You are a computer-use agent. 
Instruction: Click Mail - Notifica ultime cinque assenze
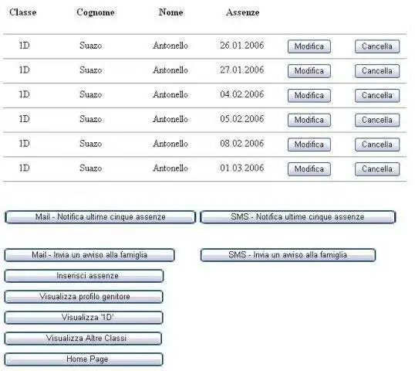click(100, 217)
